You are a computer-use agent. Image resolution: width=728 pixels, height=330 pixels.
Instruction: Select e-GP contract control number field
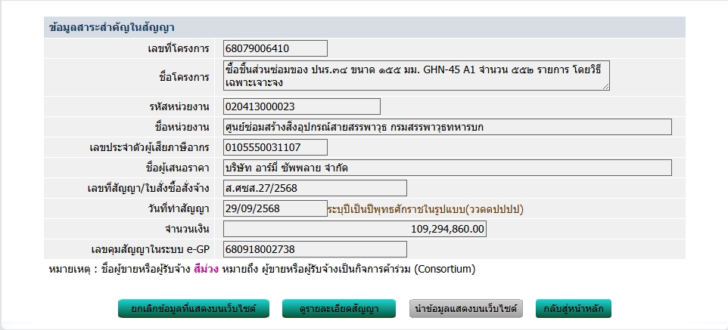point(315,249)
